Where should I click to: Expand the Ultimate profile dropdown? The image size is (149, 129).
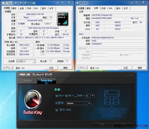coord(89,103)
